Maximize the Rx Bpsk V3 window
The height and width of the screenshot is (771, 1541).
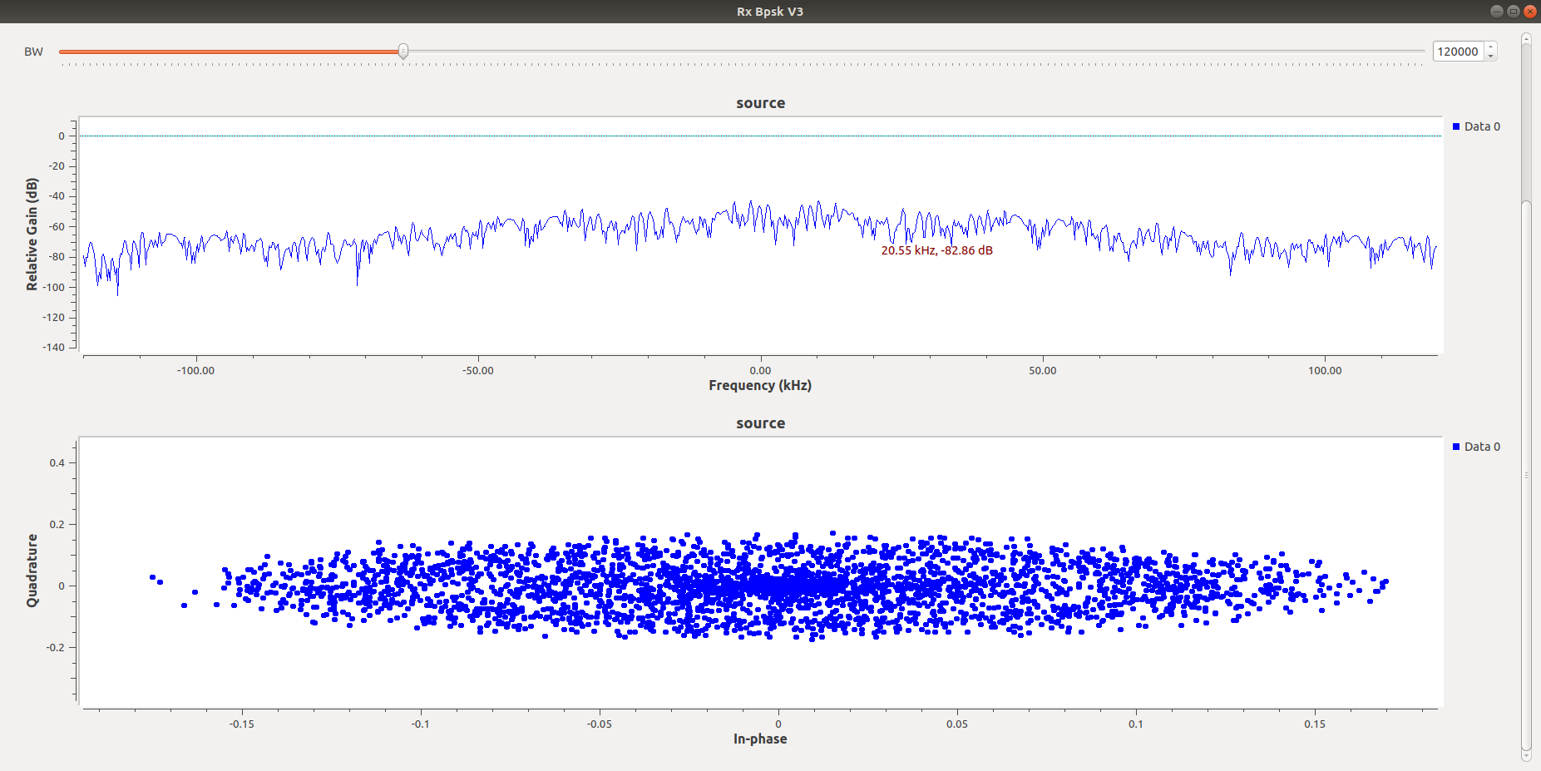(x=1513, y=11)
